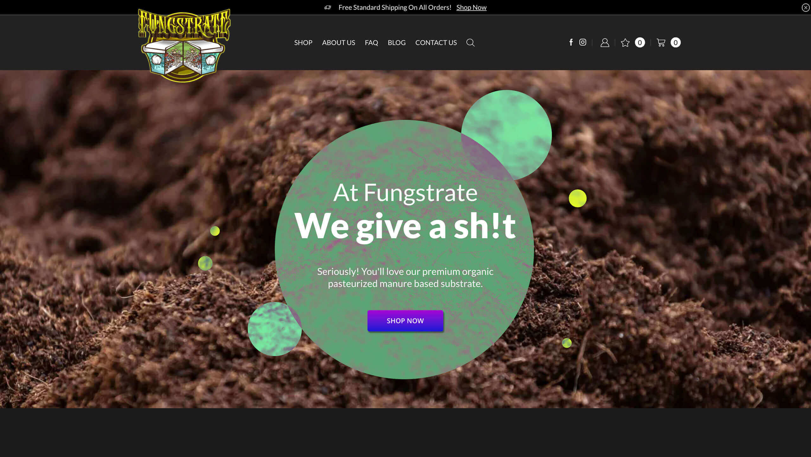Image resolution: width=811 pixels, height=457 pixels.
Task: Dismiss the free shipping announcement bar
Action: pos(805,7)
